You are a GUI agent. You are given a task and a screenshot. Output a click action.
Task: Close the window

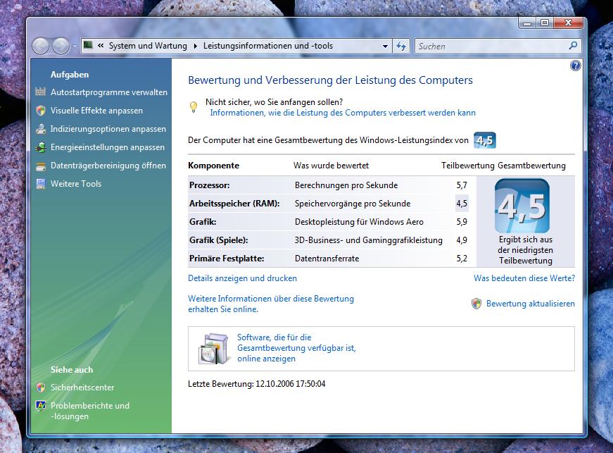point(568,23)
